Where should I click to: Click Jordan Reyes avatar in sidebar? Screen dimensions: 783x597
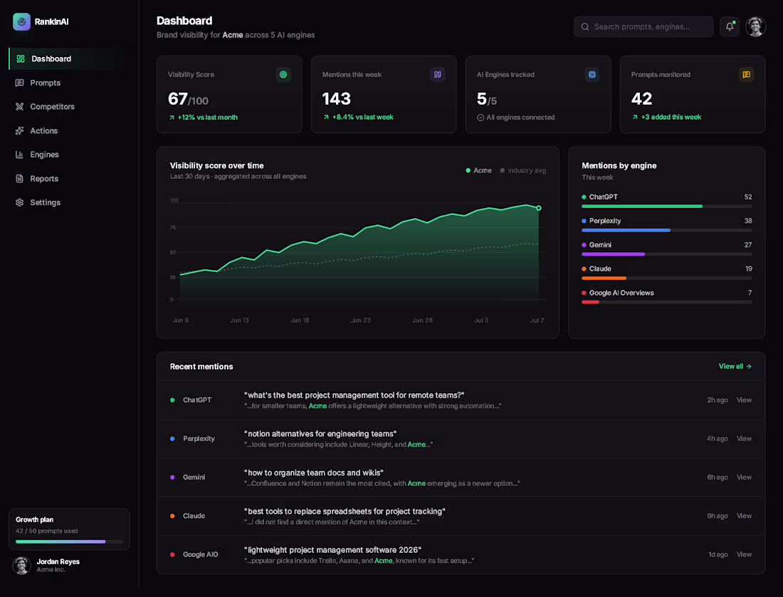point(21,565)
